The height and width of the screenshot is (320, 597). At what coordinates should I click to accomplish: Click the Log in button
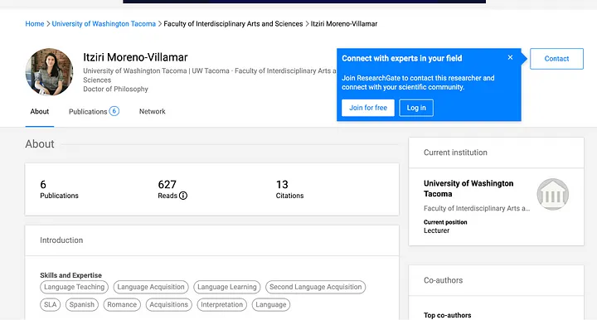point(416,108)
